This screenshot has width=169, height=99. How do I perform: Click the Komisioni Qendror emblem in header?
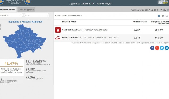coord(28,2)
